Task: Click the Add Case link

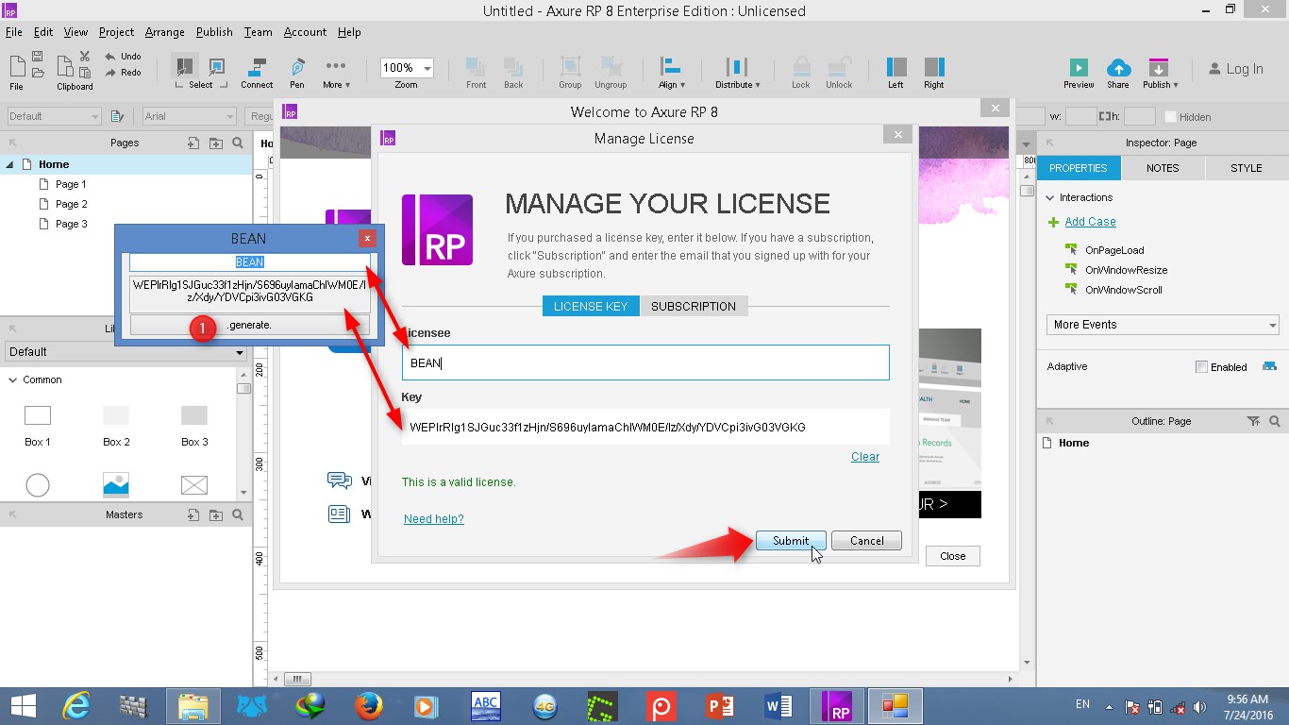Action: click(x=1091, y=222)
